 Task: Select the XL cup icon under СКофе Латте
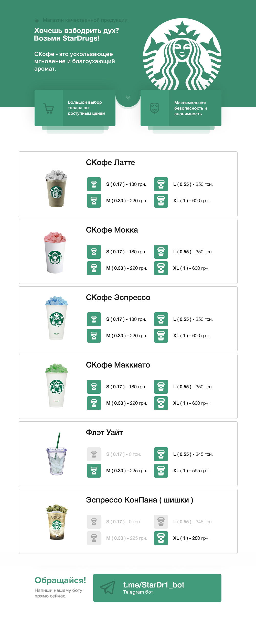pyautogui.click(x=161, y=201)
